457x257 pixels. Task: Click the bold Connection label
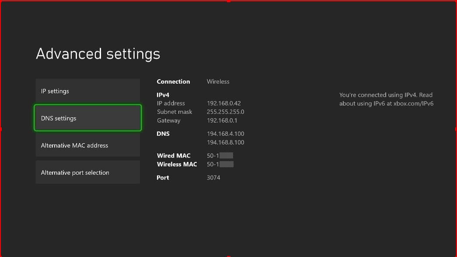[173, 82]
